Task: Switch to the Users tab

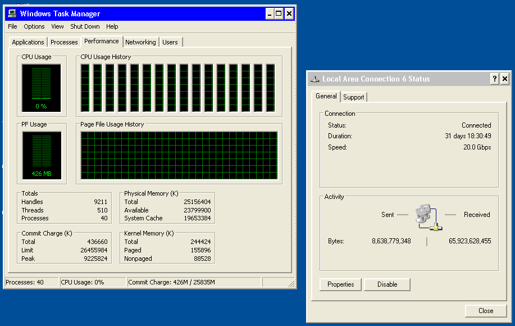Action: click(x=170, y=42)
